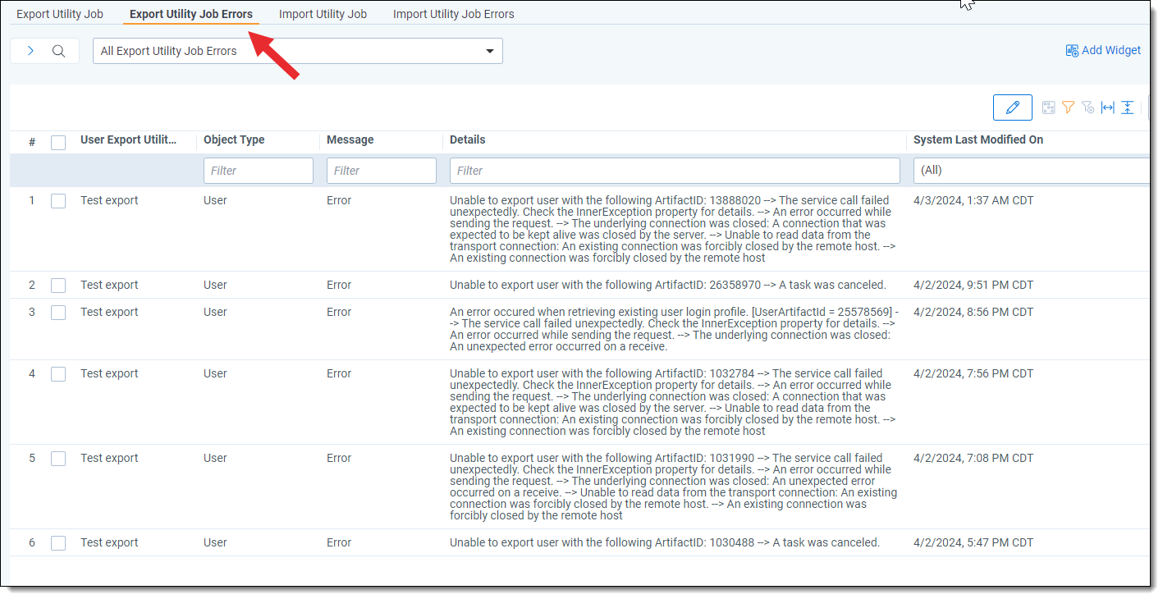Switch to the Export Utility Job tab
Screen dimensions: 1163x599
(x=60, y=14)
